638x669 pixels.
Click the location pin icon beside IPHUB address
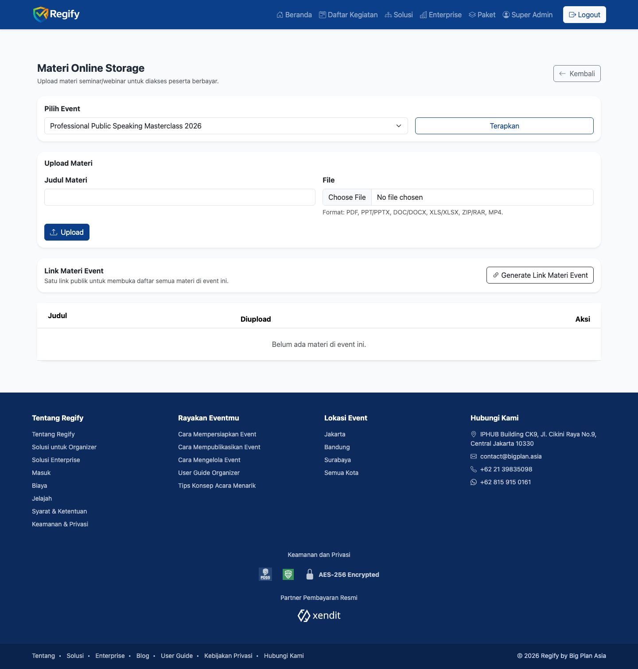[474, 434]
